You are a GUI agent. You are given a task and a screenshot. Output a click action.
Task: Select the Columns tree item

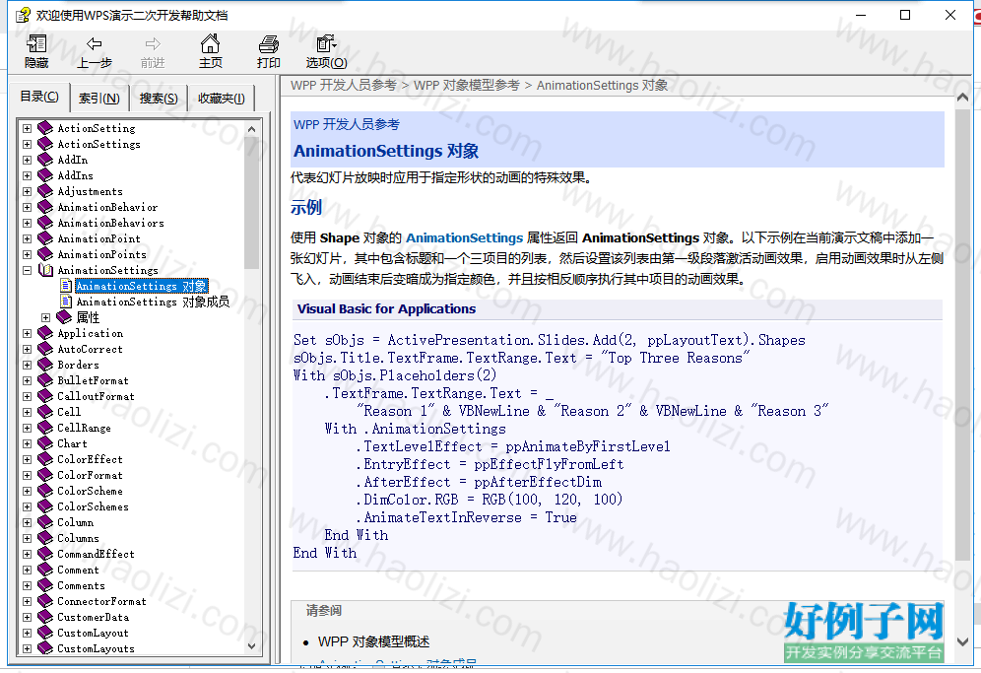(78, 538)
